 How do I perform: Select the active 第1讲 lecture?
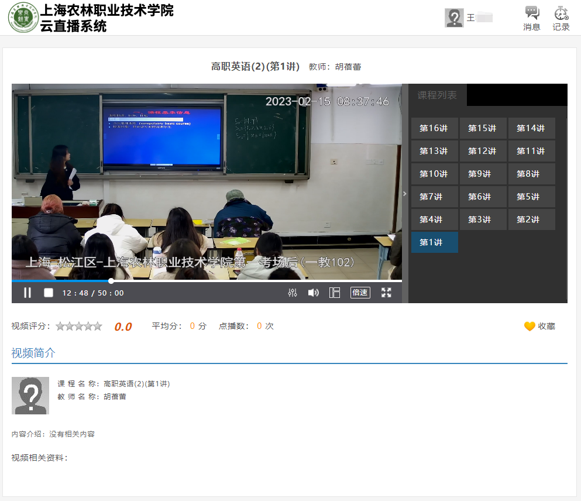coord(434,242)
